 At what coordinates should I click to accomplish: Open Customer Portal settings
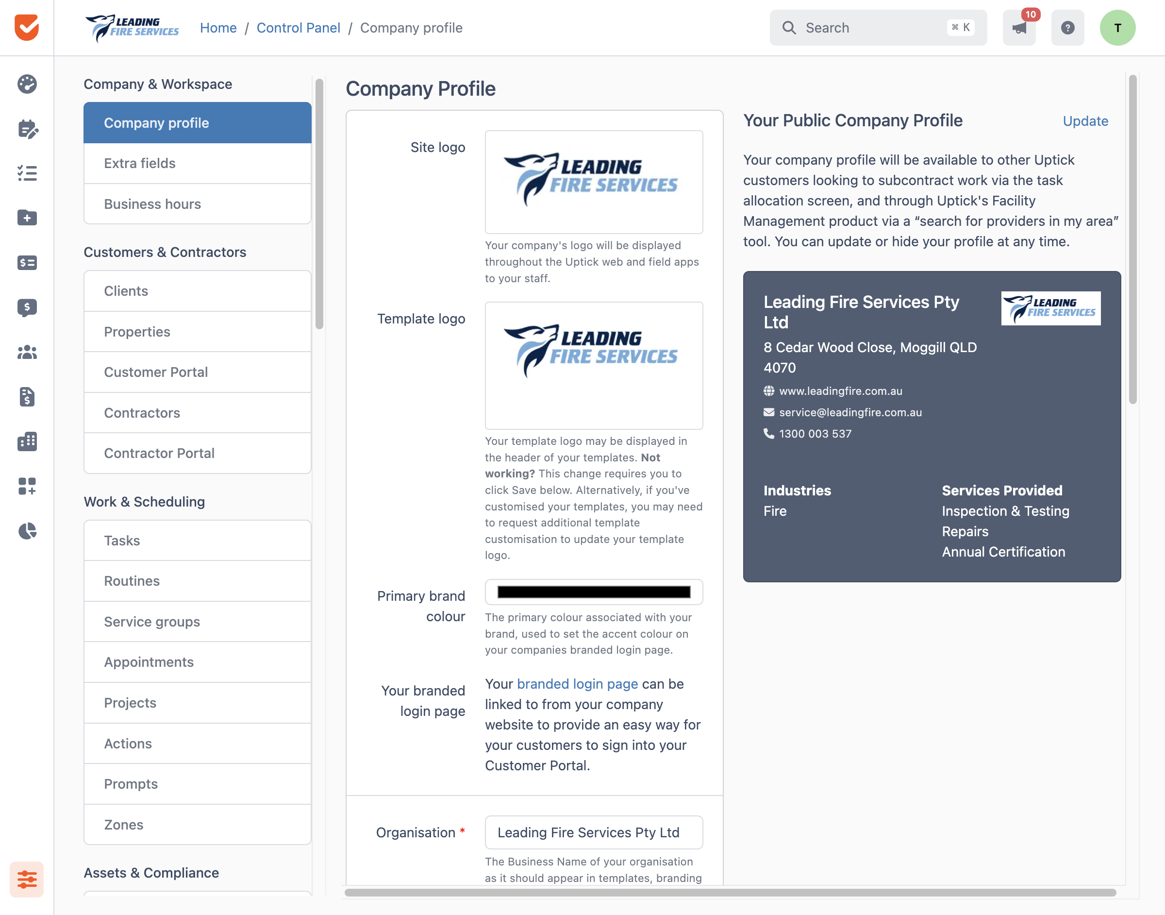[197, 373]
